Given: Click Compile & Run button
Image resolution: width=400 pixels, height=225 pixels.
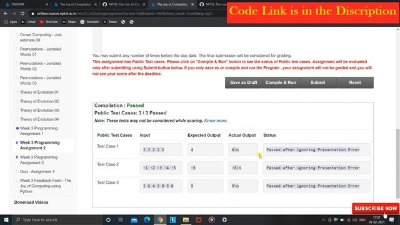Looking at the screenshot, I should pos(281,82).
